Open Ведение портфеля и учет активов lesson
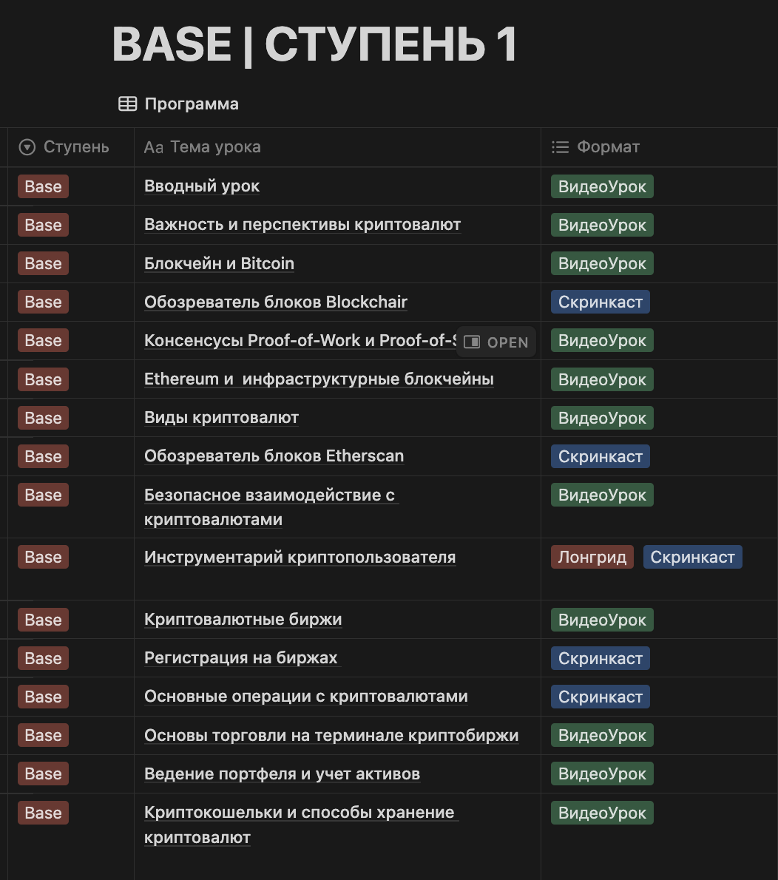The width and height of the screenshot is (778, 880). 282,774
